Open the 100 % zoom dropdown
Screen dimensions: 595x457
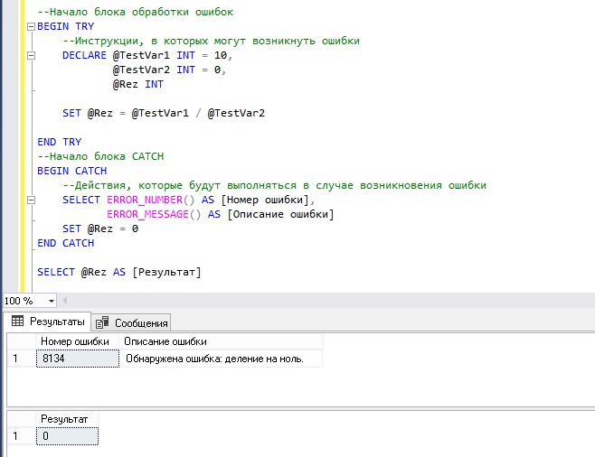coord(51,301)
